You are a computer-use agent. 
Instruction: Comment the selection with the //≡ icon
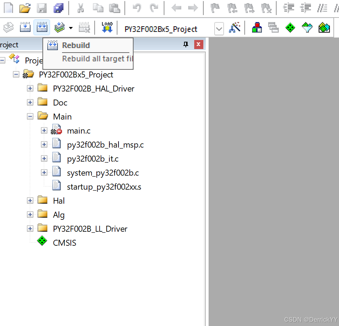pos(322,8)
